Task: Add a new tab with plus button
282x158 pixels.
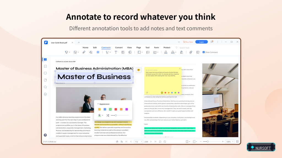Action: [x=79, y=43]
